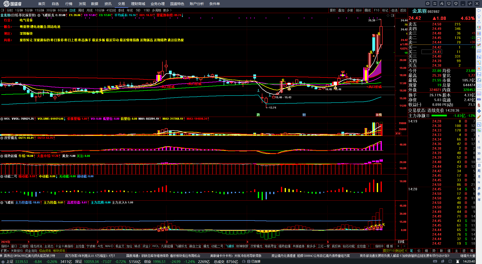Click the up arrow in right toolbar
Screen dimensions: 482x264
479,16
